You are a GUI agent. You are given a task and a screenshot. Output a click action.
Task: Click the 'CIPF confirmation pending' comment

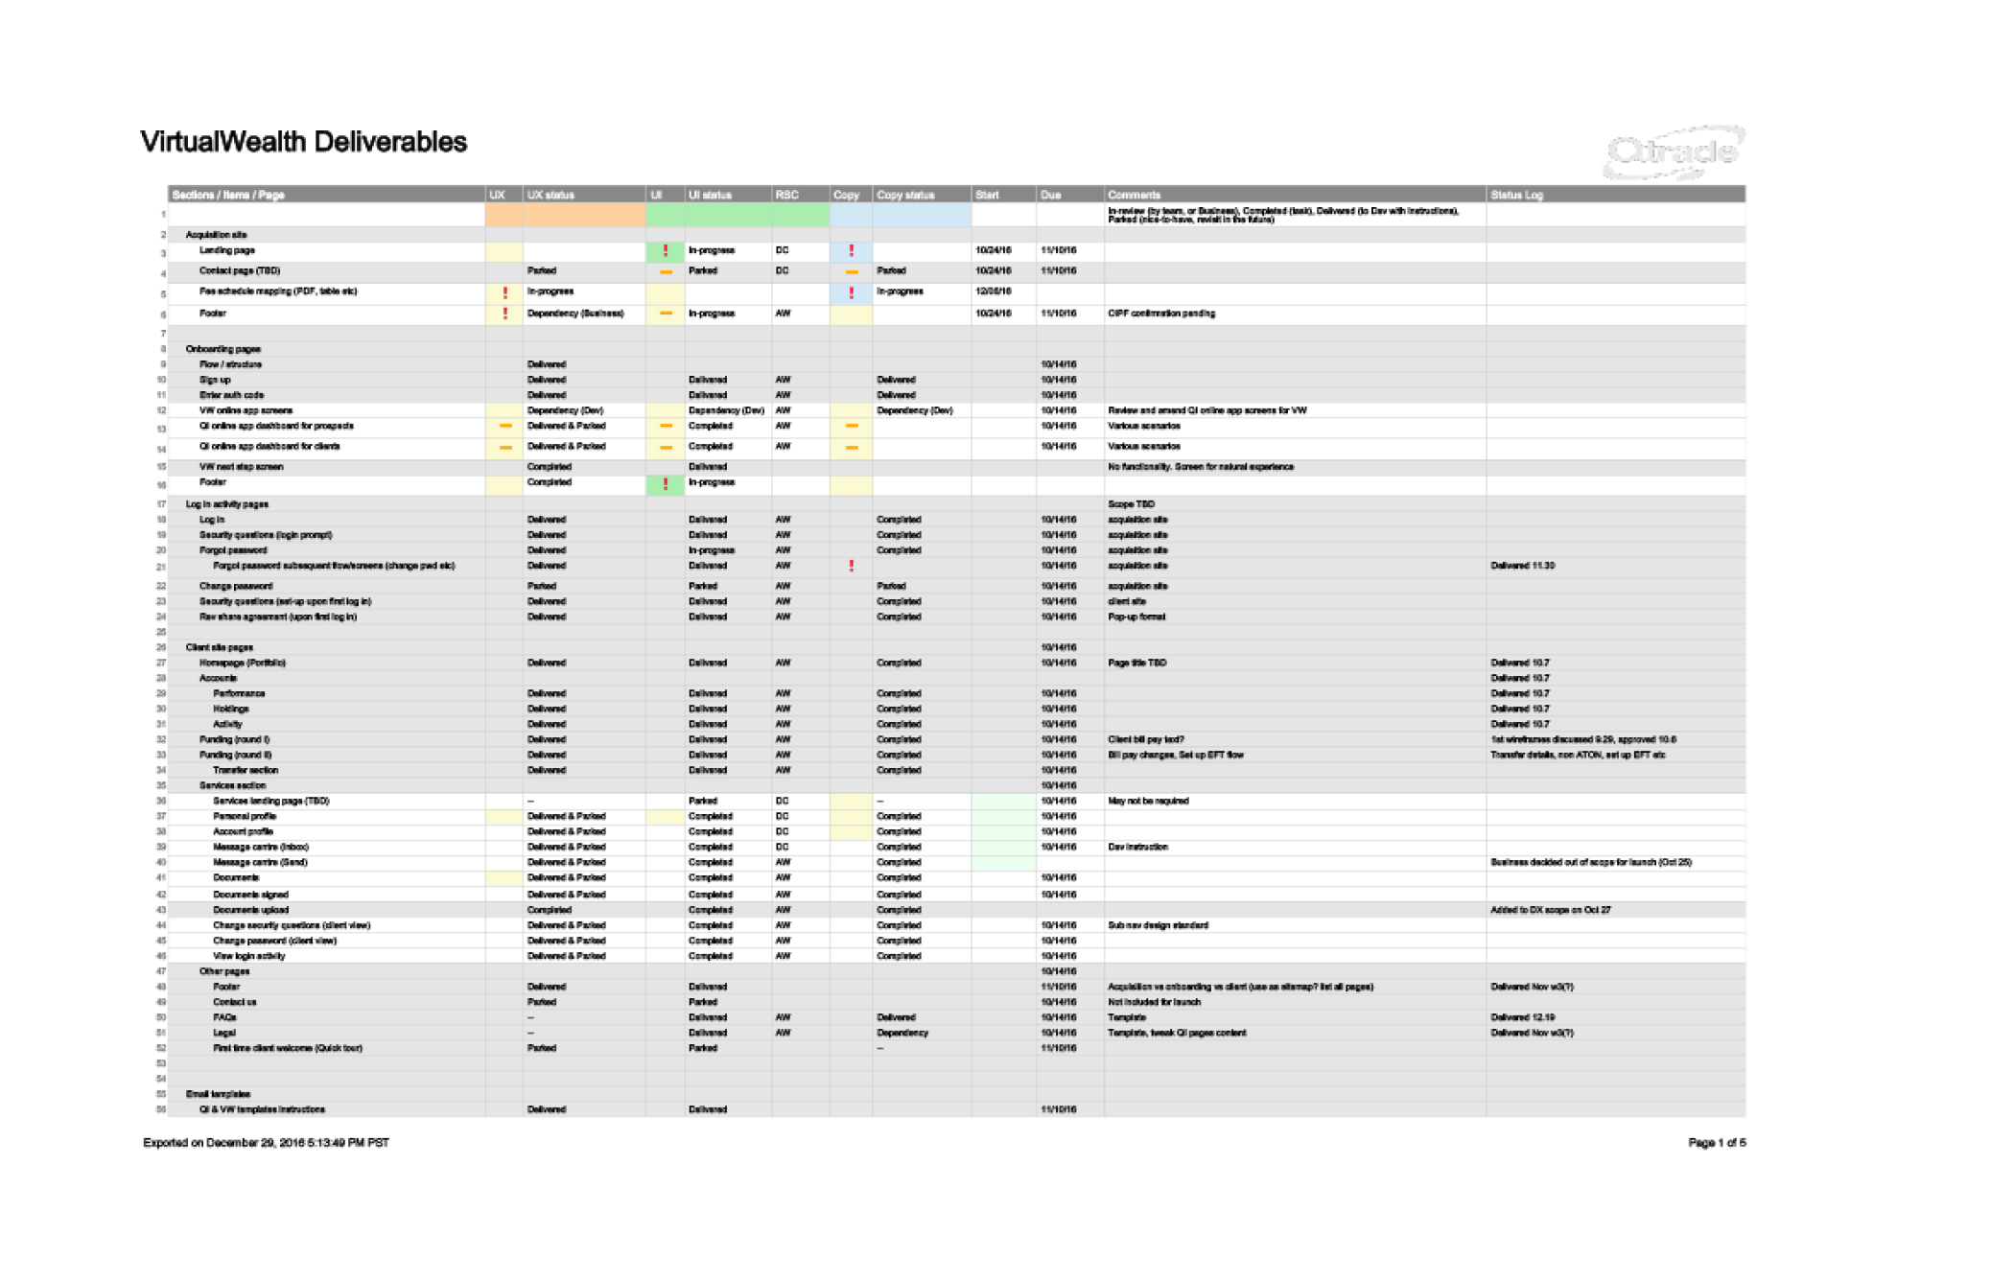(x=1161, y=314)
